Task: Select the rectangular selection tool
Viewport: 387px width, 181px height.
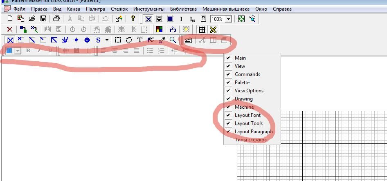Action: pos(118,40)
